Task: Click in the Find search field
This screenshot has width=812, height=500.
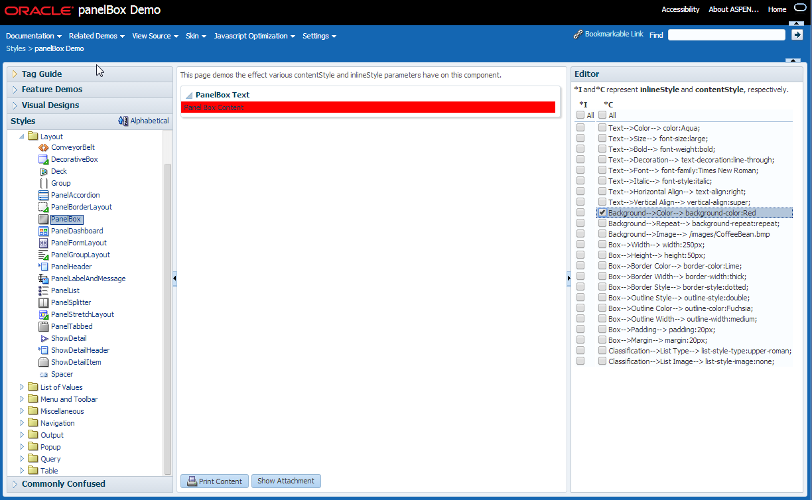Action: click(x=726, y=35)
